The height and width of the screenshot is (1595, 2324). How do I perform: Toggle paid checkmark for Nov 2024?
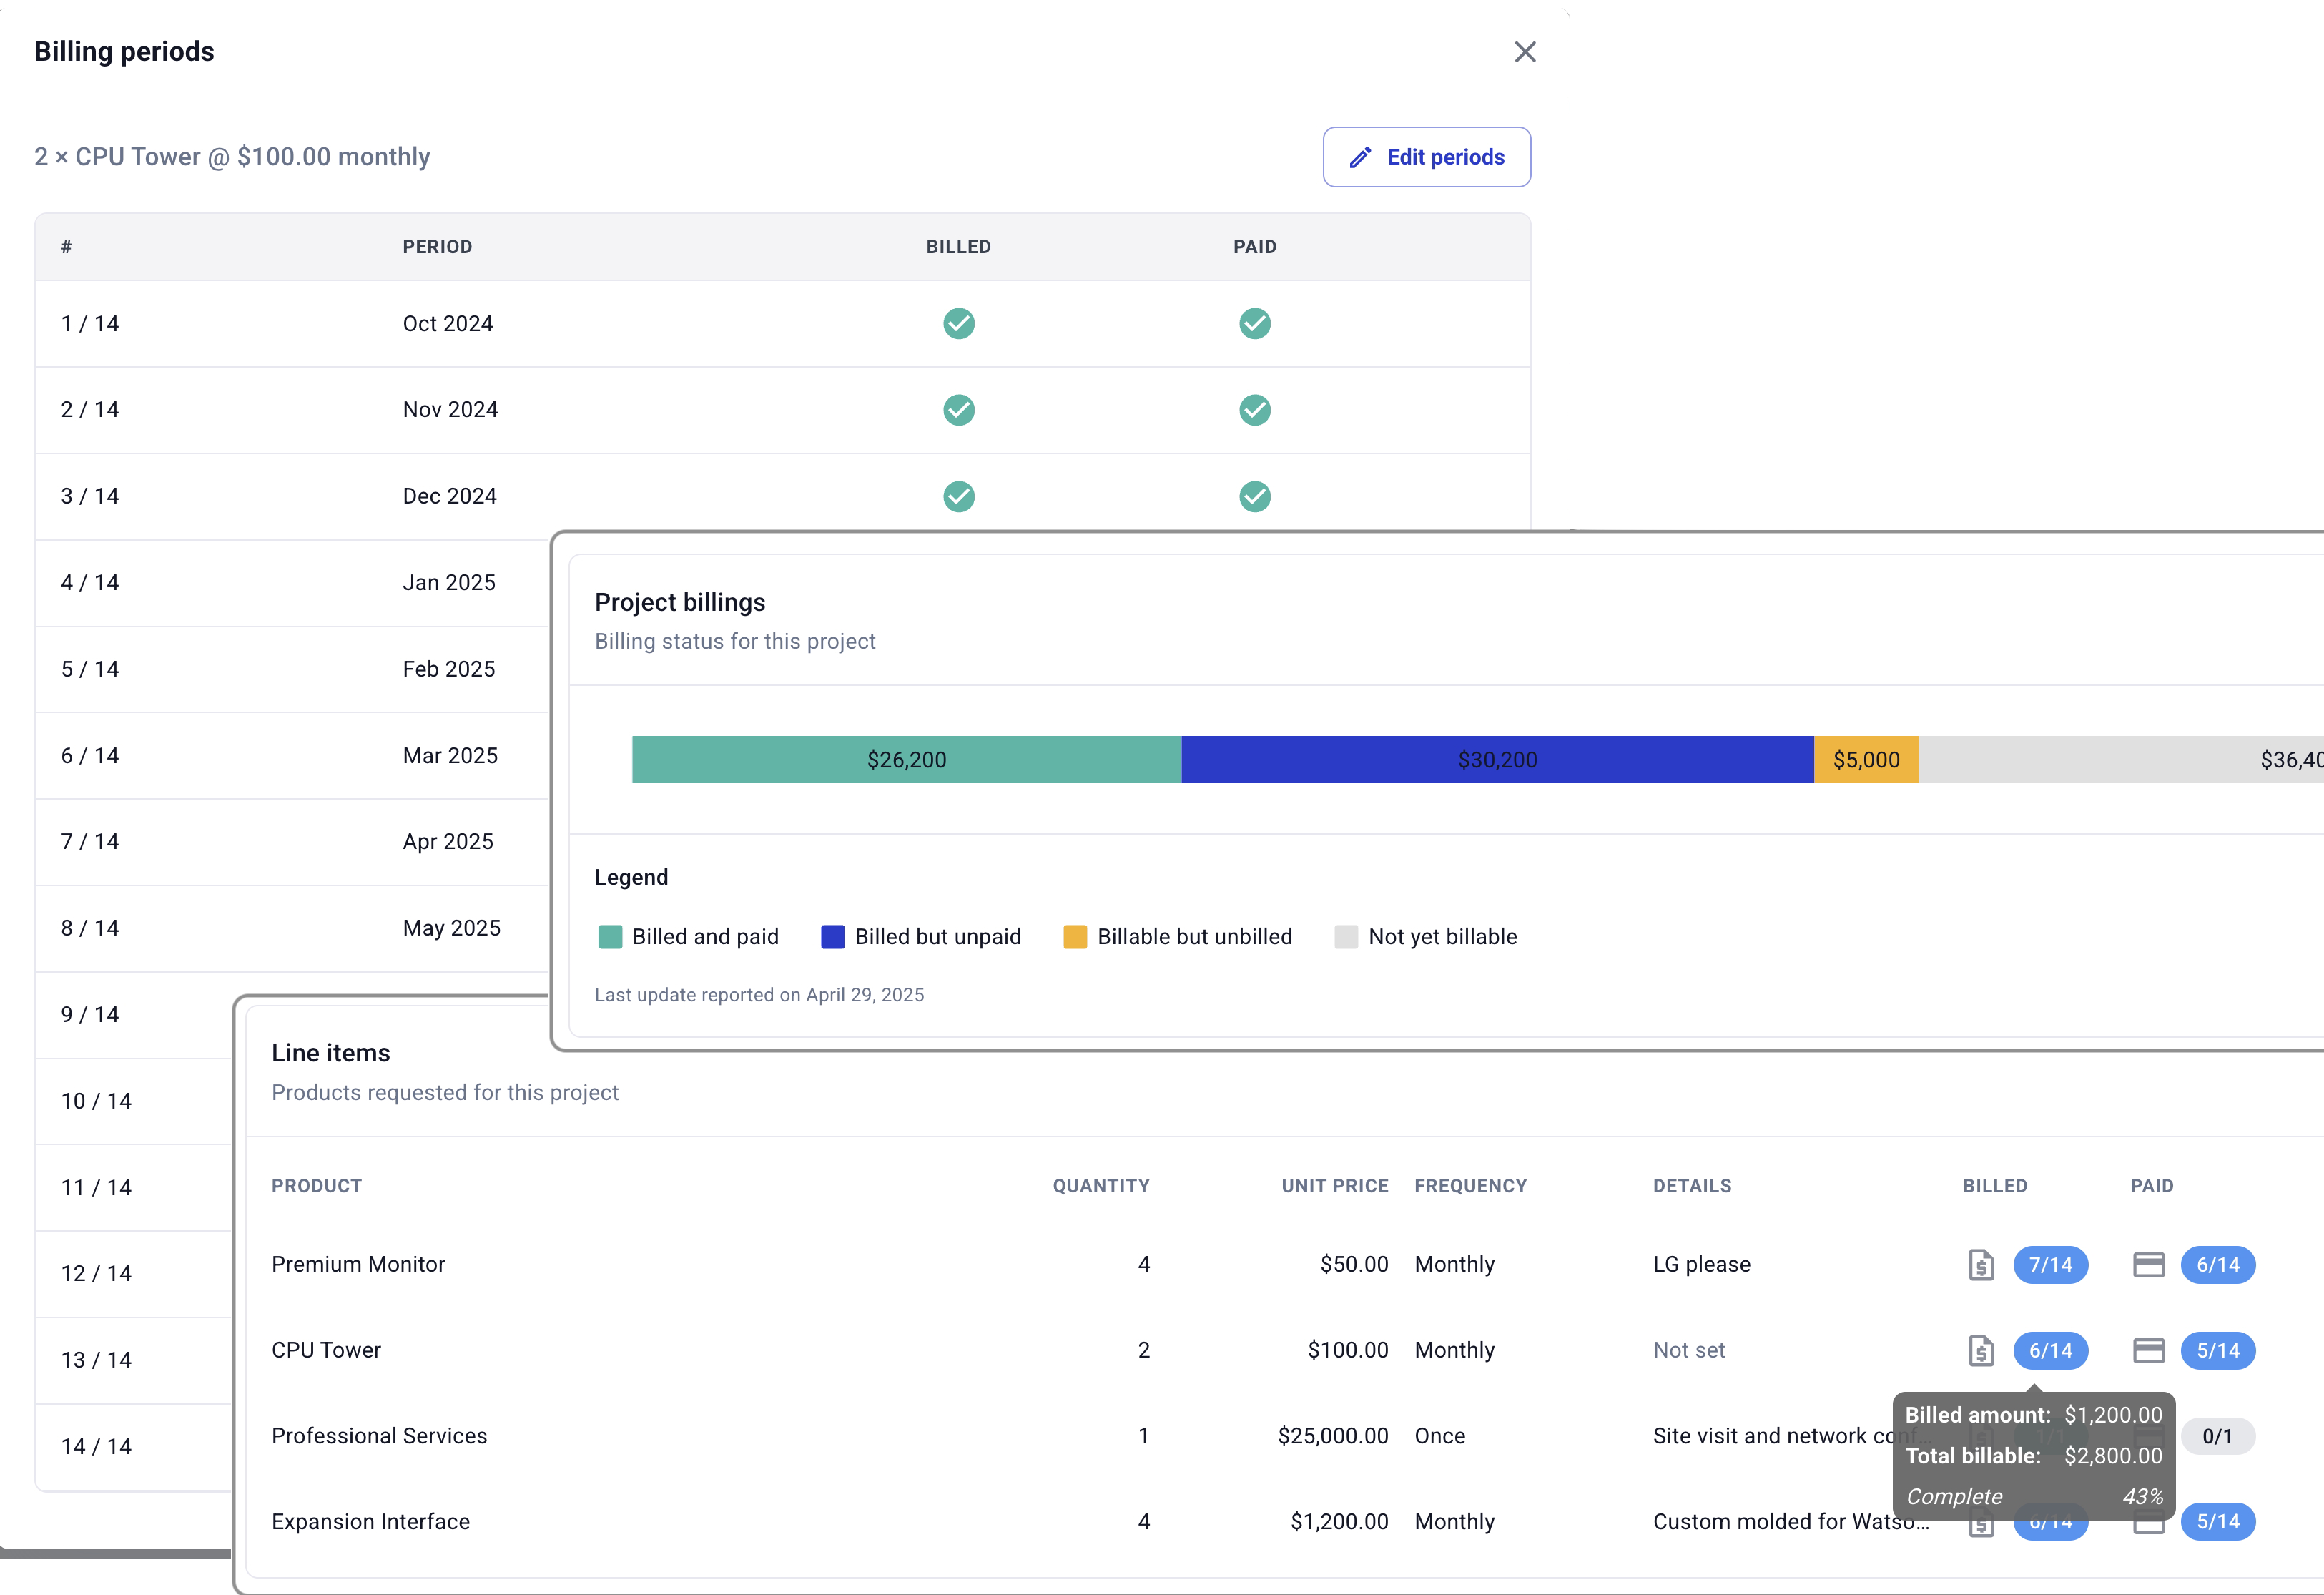pos(1254,410)
